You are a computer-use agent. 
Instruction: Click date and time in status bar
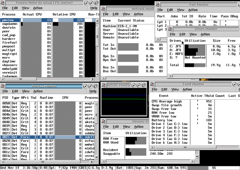(19, 168)
